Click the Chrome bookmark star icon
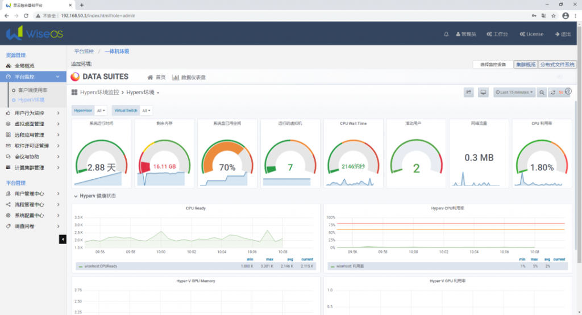 click(x=553, y=15)
